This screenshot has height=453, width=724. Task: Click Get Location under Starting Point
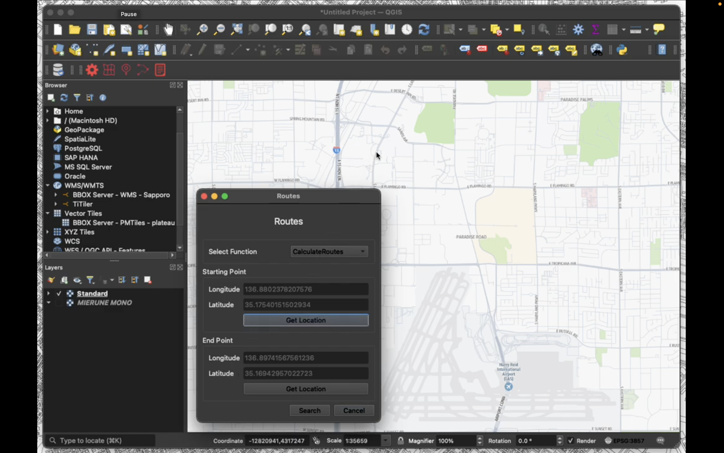[306, 320]
